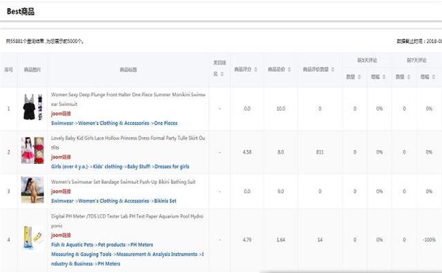Open joom链接 for Digital PH Meter
442x273 pixels.
pyautogui.click(x=61, y=235)
